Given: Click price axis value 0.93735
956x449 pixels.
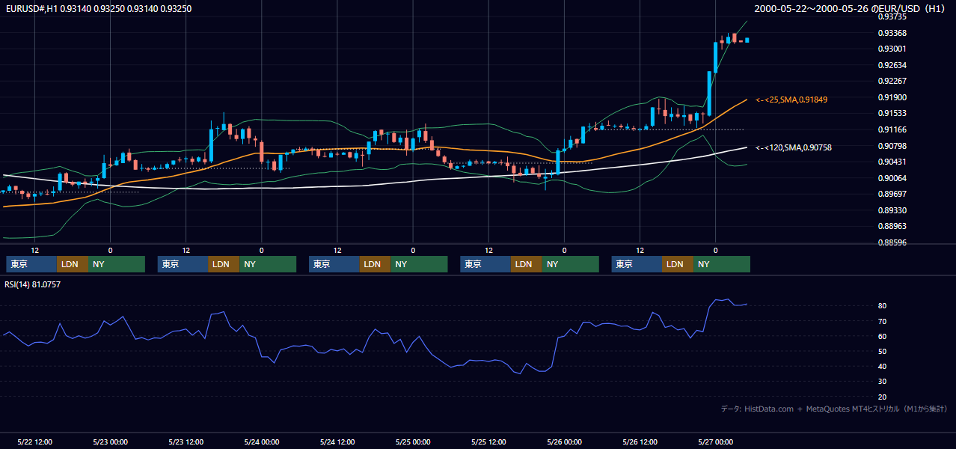Looking at the screenshot, I should click(893, 17).
